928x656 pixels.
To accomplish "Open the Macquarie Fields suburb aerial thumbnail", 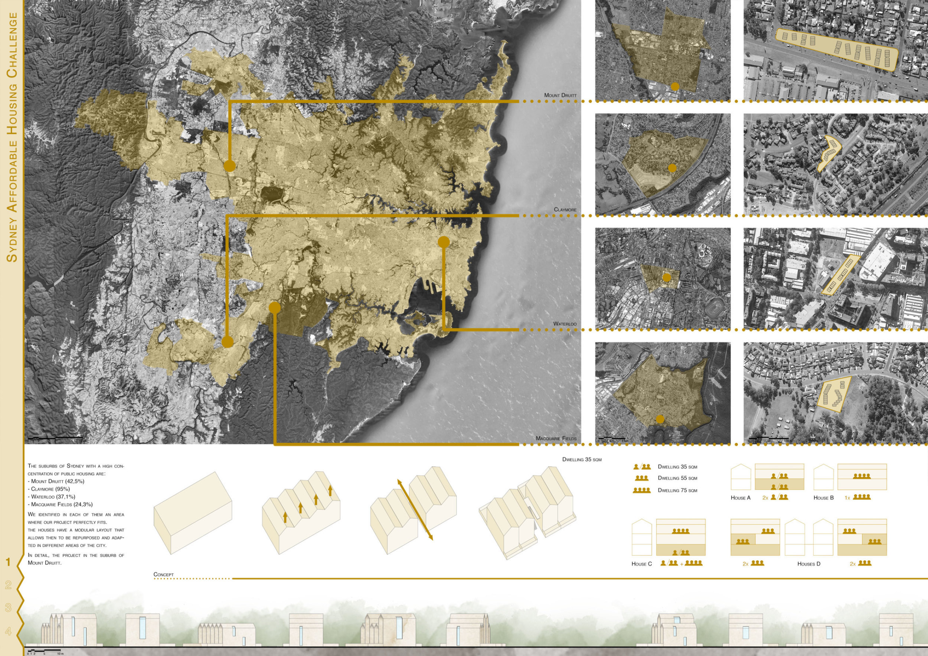I will (663, 393).
